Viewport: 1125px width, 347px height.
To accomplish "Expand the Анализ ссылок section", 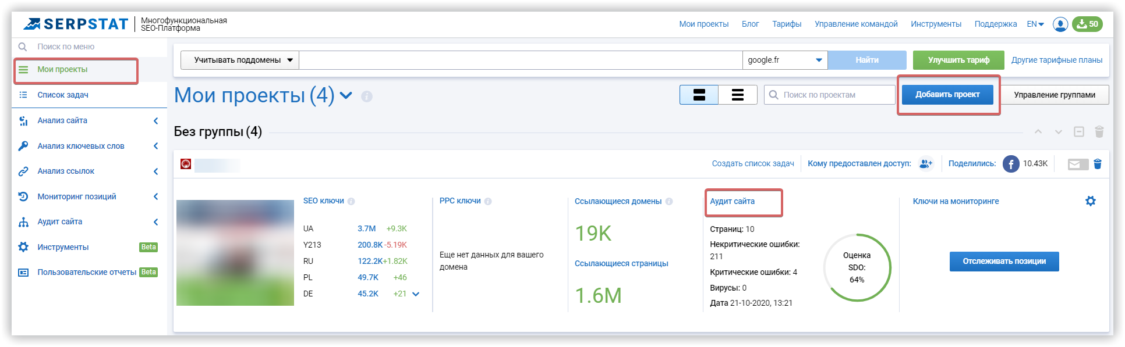I will click(155, 171).
